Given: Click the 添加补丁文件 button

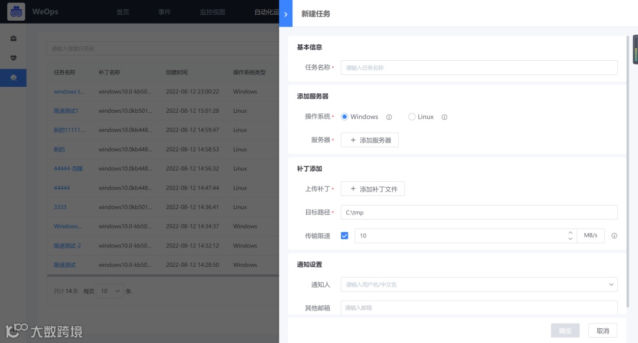Looking at the screenshot, I should click(x=373, y=189).
